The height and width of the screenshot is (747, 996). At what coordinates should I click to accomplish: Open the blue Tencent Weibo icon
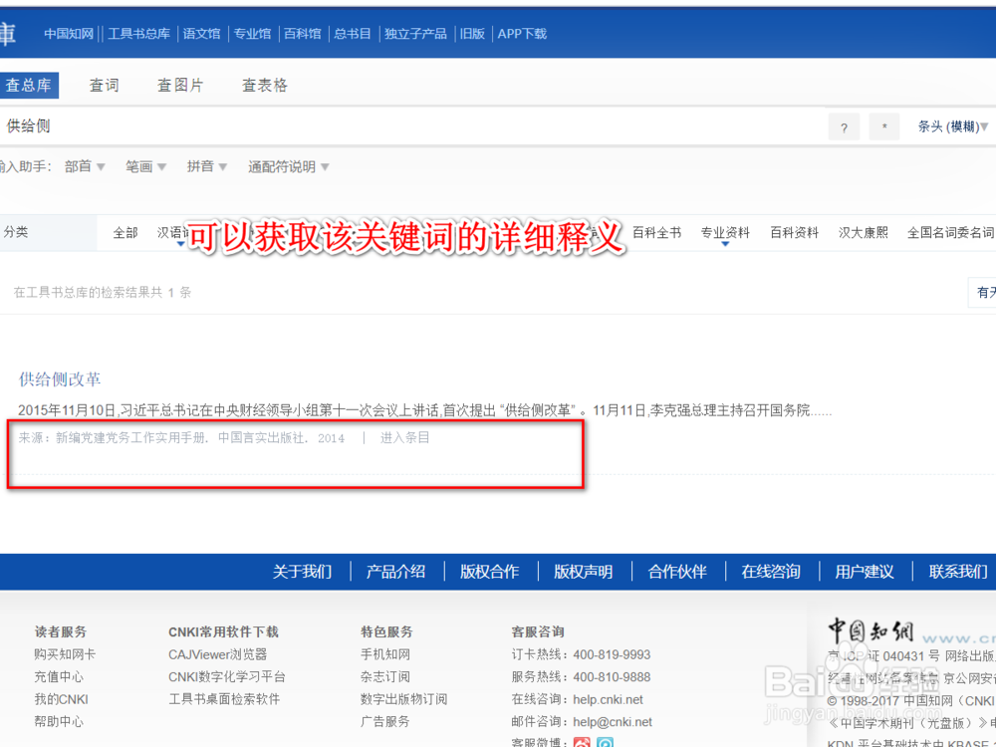(605, 743)
